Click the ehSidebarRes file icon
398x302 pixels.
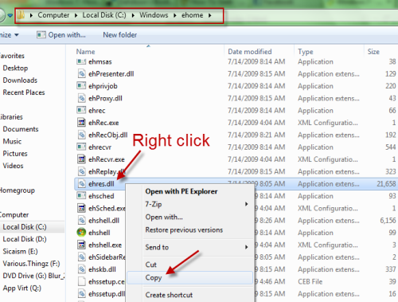81,257
